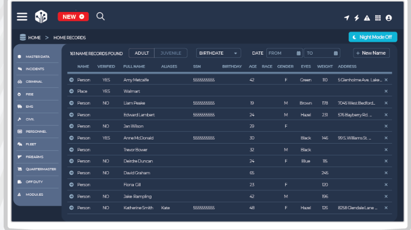411x230 pixels.
Task: Remove Katherine Smith row with X
Action: [386, 208]
